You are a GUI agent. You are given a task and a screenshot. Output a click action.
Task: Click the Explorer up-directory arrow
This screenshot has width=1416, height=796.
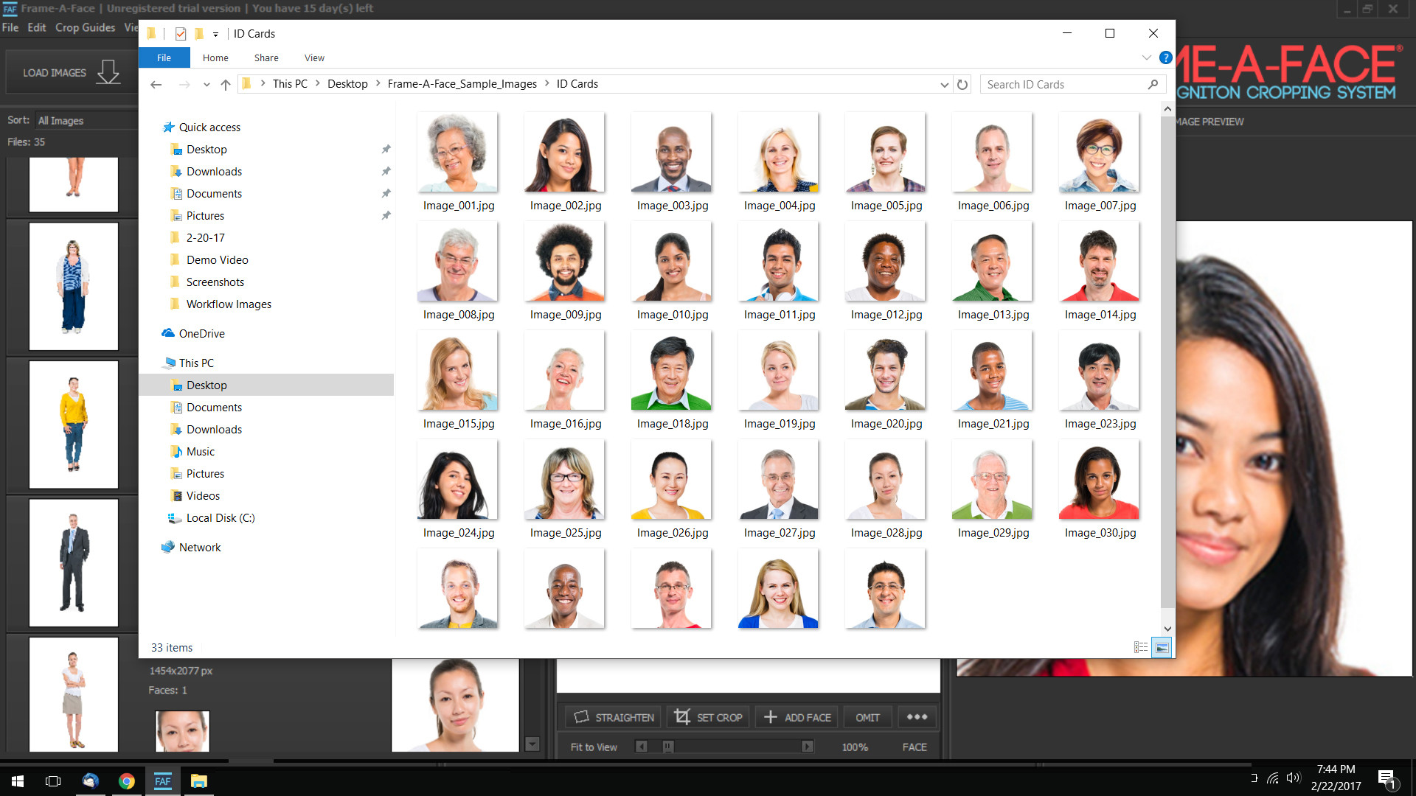click(226, 85)
